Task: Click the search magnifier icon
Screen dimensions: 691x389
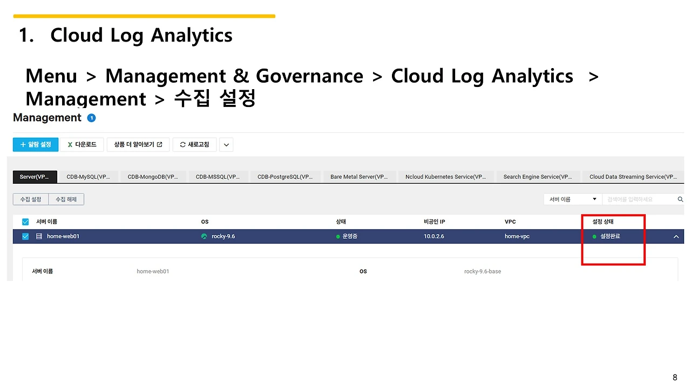Action: 680,199
